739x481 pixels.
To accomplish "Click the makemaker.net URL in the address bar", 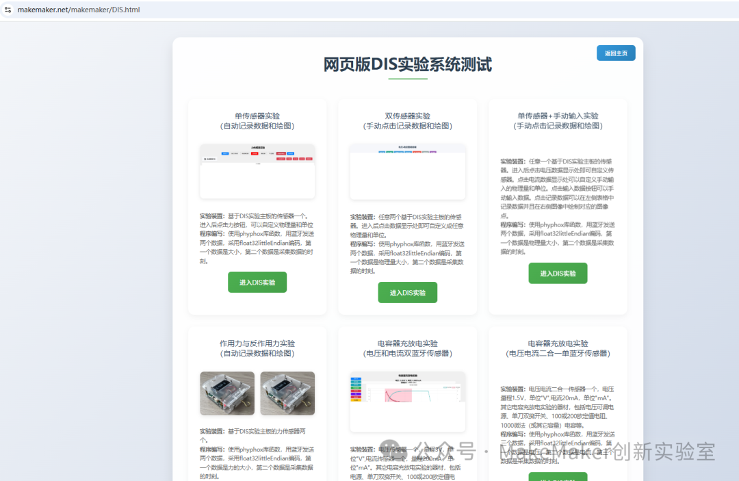I will [x=79, y=10].
